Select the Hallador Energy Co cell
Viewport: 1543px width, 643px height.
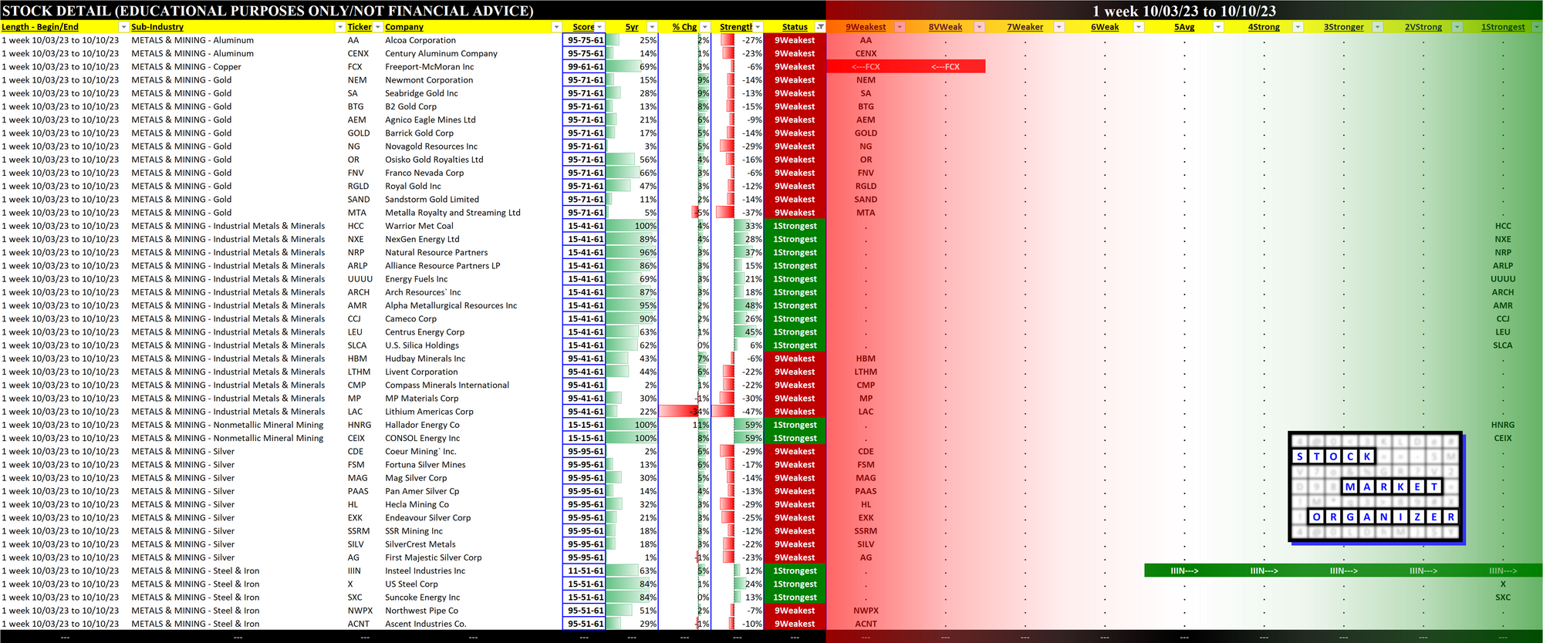pyautogui.click(x=473, y=425)
